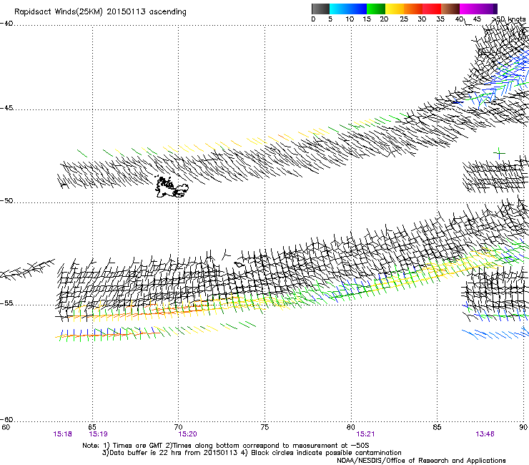The image size is (529, 465).
Task: Click the Kerguelen island outline near 70E
Action: (x=172, y=187)
